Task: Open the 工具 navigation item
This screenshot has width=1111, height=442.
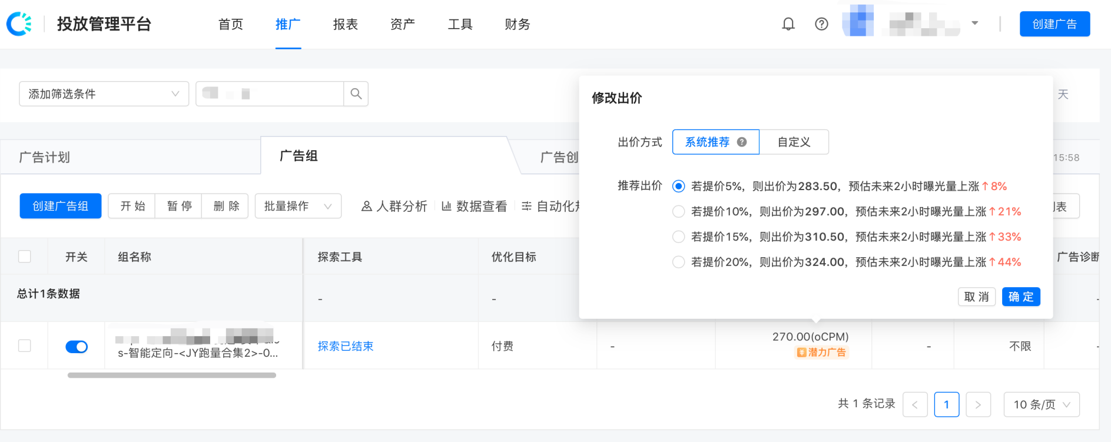Action: (460, 24)
